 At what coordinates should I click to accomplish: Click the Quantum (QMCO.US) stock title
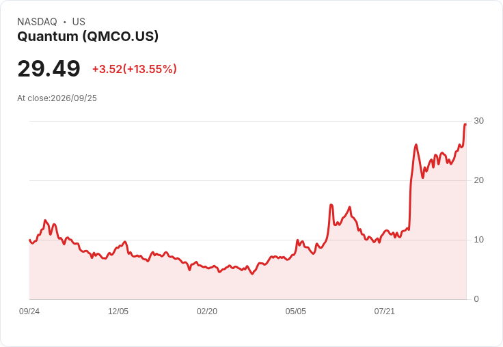87,36
